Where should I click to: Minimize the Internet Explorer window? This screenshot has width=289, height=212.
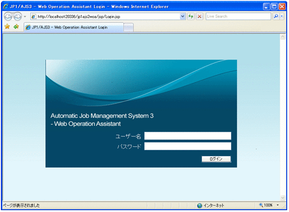[x=266, y=7]
